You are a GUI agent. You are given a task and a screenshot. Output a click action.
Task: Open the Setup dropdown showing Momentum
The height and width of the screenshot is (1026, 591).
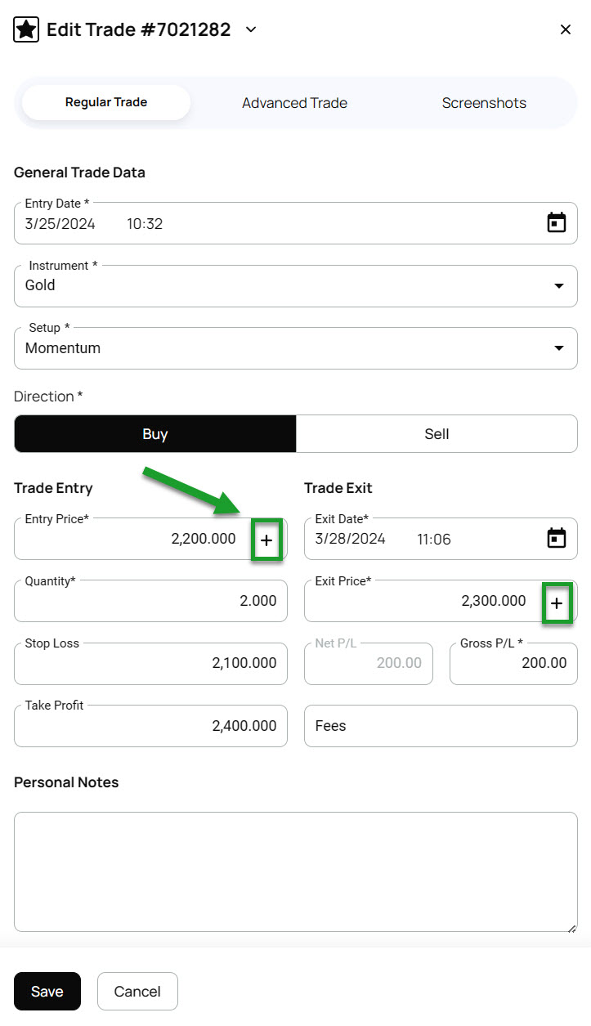coord(296,348)
